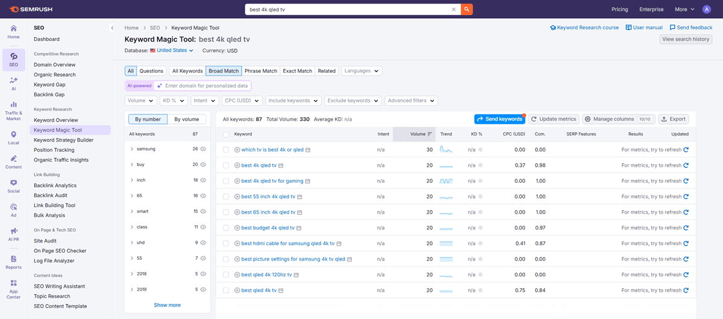Check the 'best 4k qled tv' row
This screenshot has height=319, width=723.
pyautogui.click(x=226, y=166)
